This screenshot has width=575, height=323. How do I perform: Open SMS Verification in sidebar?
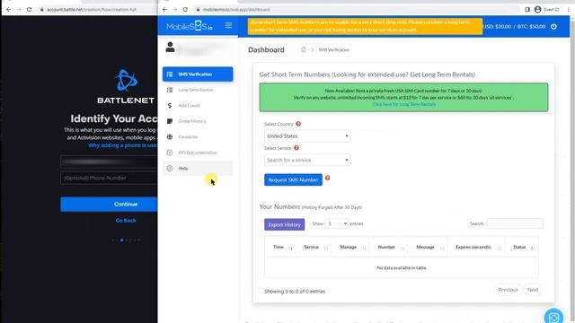click(198, 74)
